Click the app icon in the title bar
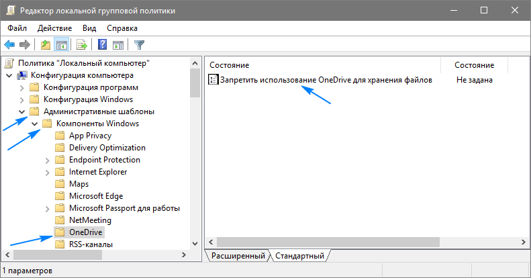531x278 pixels. coord(11,11)
